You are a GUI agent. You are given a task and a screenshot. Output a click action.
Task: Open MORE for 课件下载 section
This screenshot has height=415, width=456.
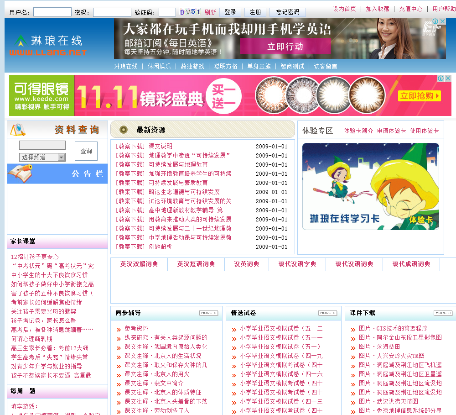click(x=443, y=313)
